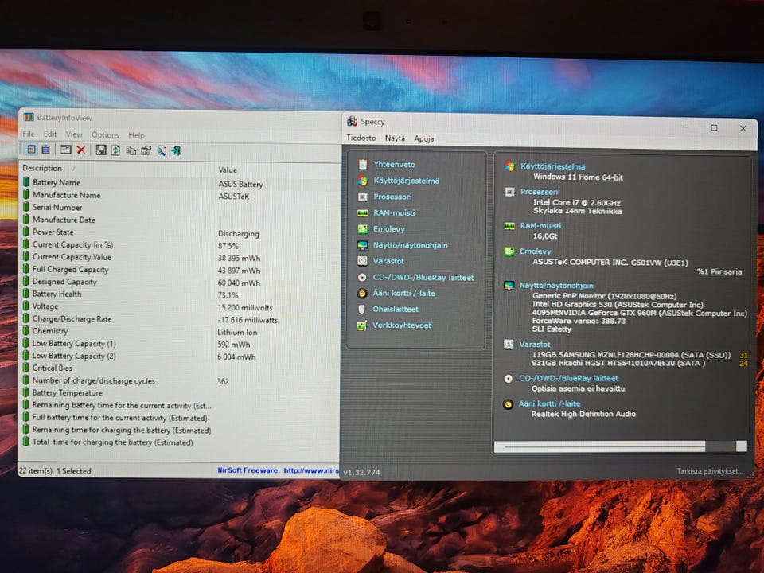Open Emolevy in the Speccy sidebar

click(388, 229)
